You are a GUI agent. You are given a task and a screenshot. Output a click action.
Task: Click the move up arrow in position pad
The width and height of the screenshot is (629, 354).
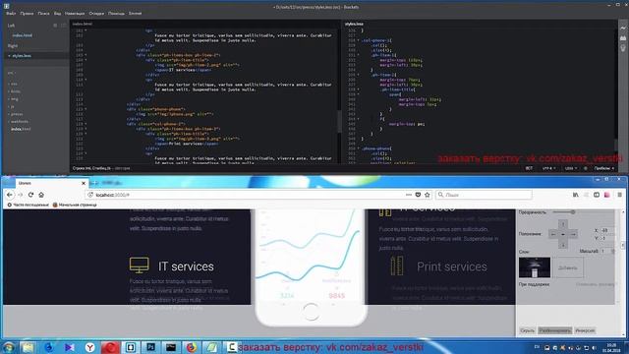[563, 224]
